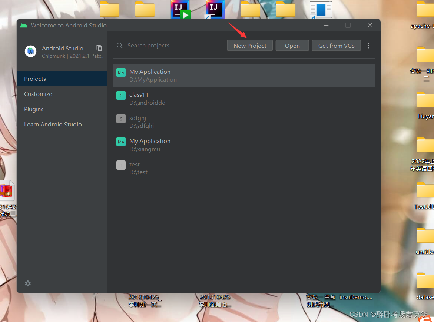Click the Open button
This screenshot has height=322, width=434.
tap(292, 46)
